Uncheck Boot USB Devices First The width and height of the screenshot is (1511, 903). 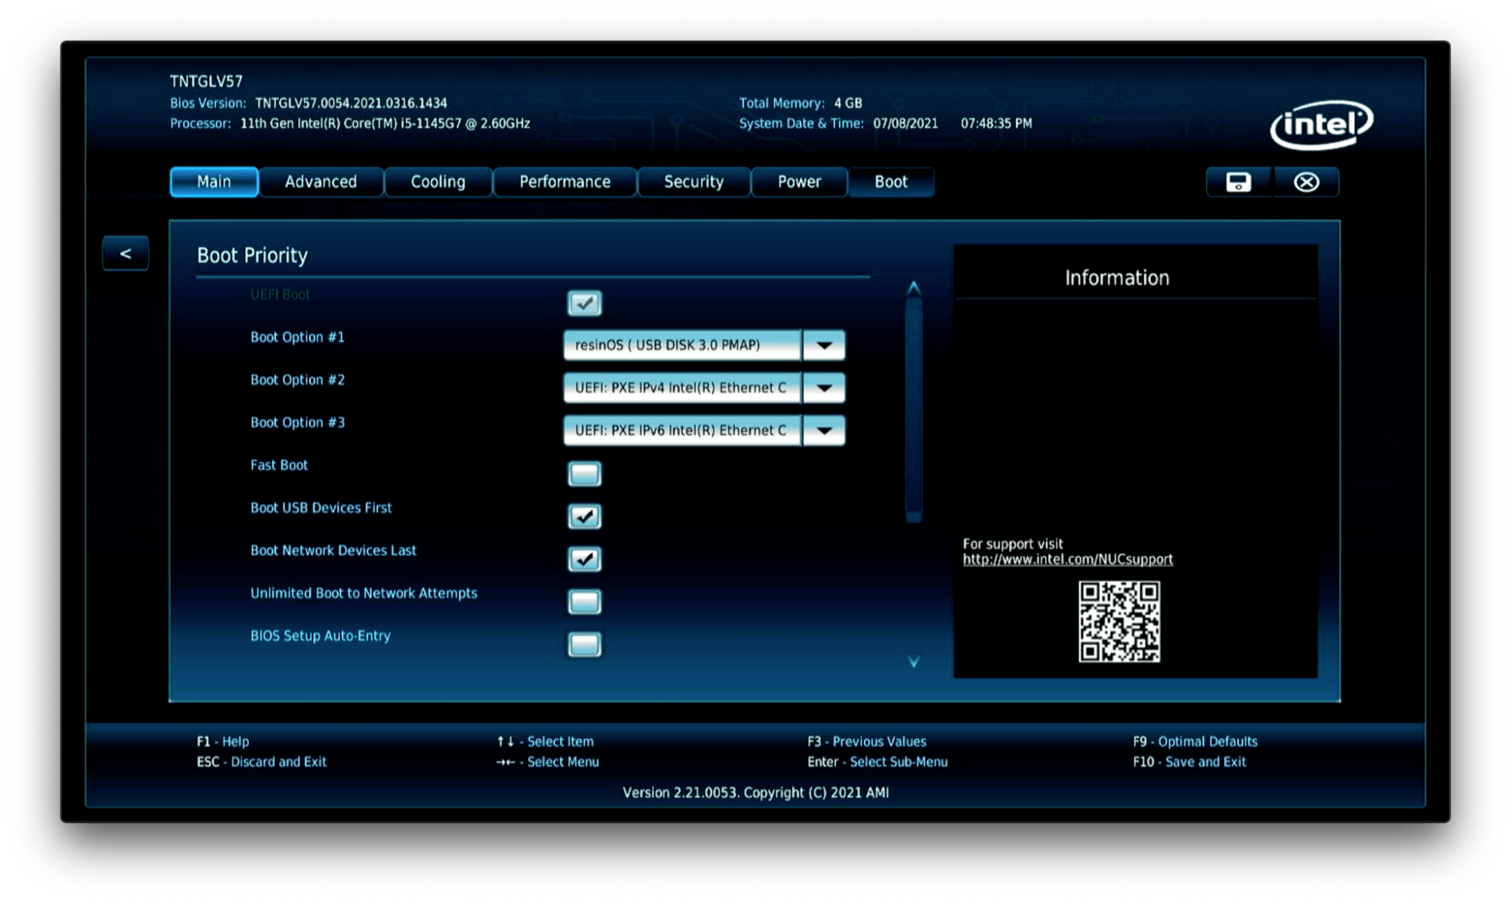pyautogui.click(x=584, y=516)
